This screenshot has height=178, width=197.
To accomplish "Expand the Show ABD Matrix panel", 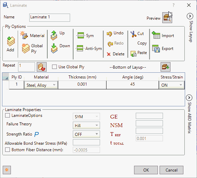I will coord(189,97).
